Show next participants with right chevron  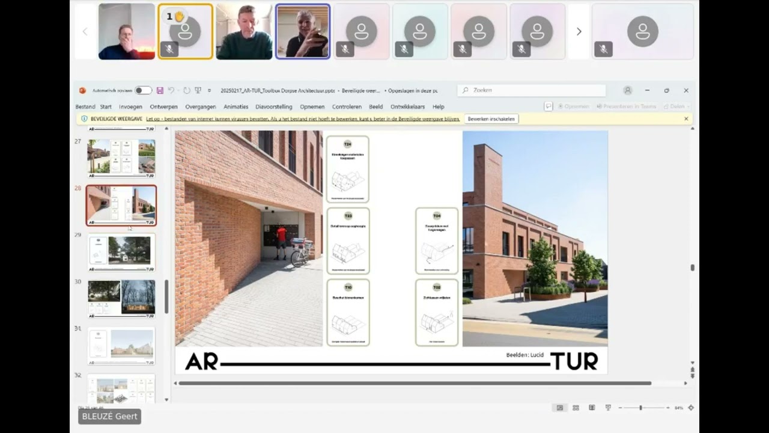click(x=579, y=31)
